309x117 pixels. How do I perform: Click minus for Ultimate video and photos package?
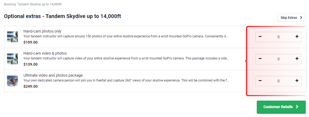(x=260, y=81)
